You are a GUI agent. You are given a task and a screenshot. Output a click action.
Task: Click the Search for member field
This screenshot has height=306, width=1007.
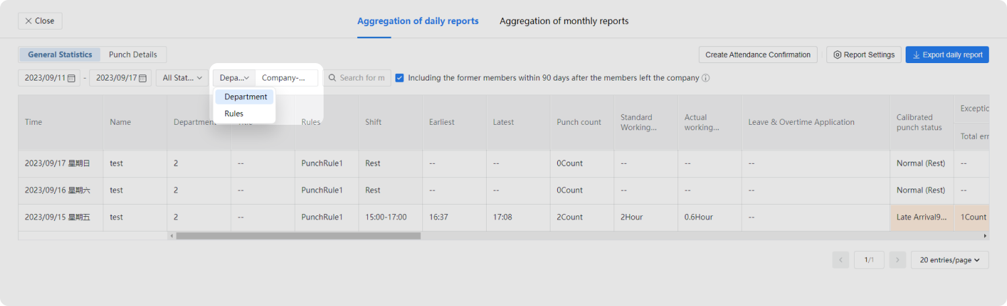point(357,78)
